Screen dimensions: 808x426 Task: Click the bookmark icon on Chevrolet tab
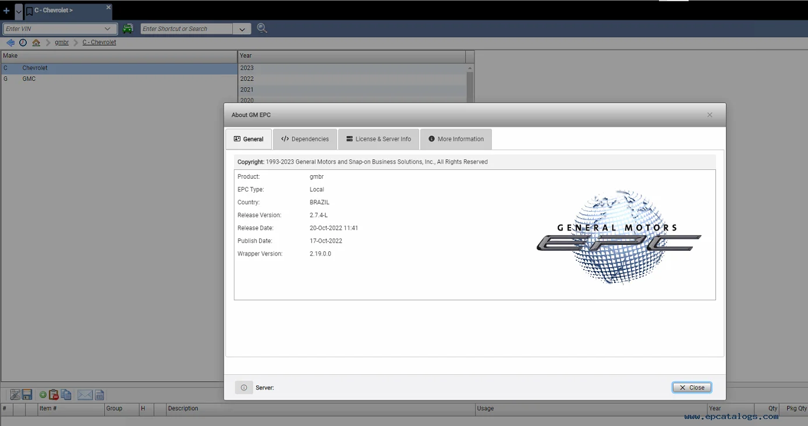pos(29,11)
